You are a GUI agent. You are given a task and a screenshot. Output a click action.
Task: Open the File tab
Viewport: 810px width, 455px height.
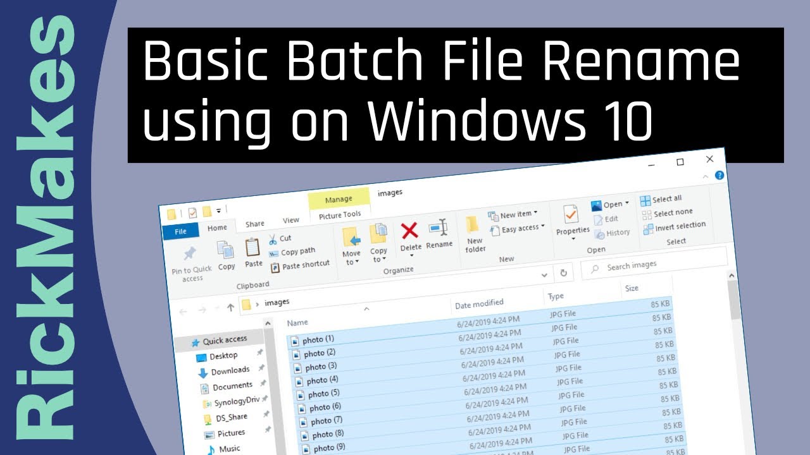[180, 231]
